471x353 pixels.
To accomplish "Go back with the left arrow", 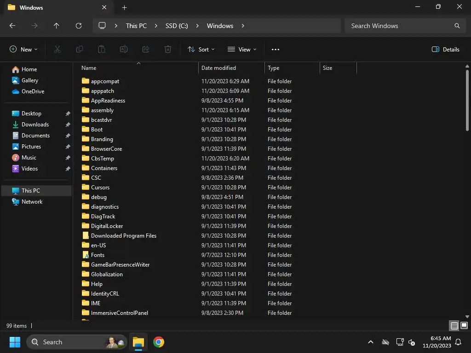I will point(12,26).
